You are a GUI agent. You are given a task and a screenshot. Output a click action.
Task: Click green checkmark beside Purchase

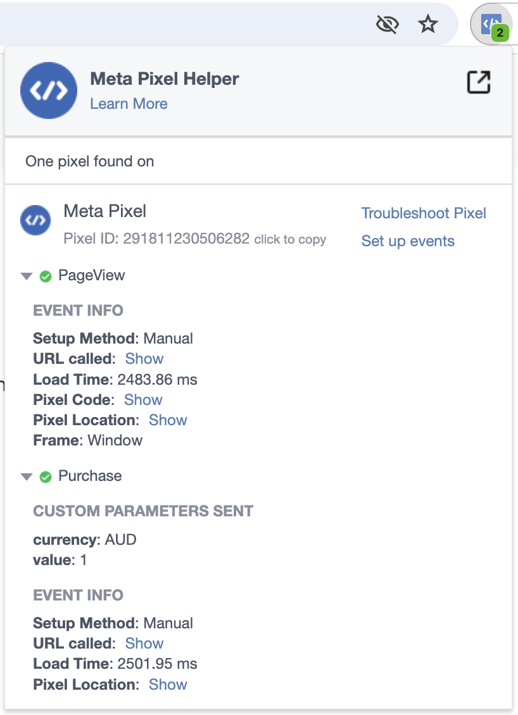pos(46,477)
